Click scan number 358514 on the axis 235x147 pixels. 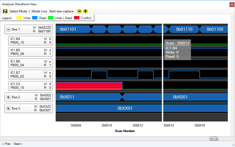[x=169, y=125]
